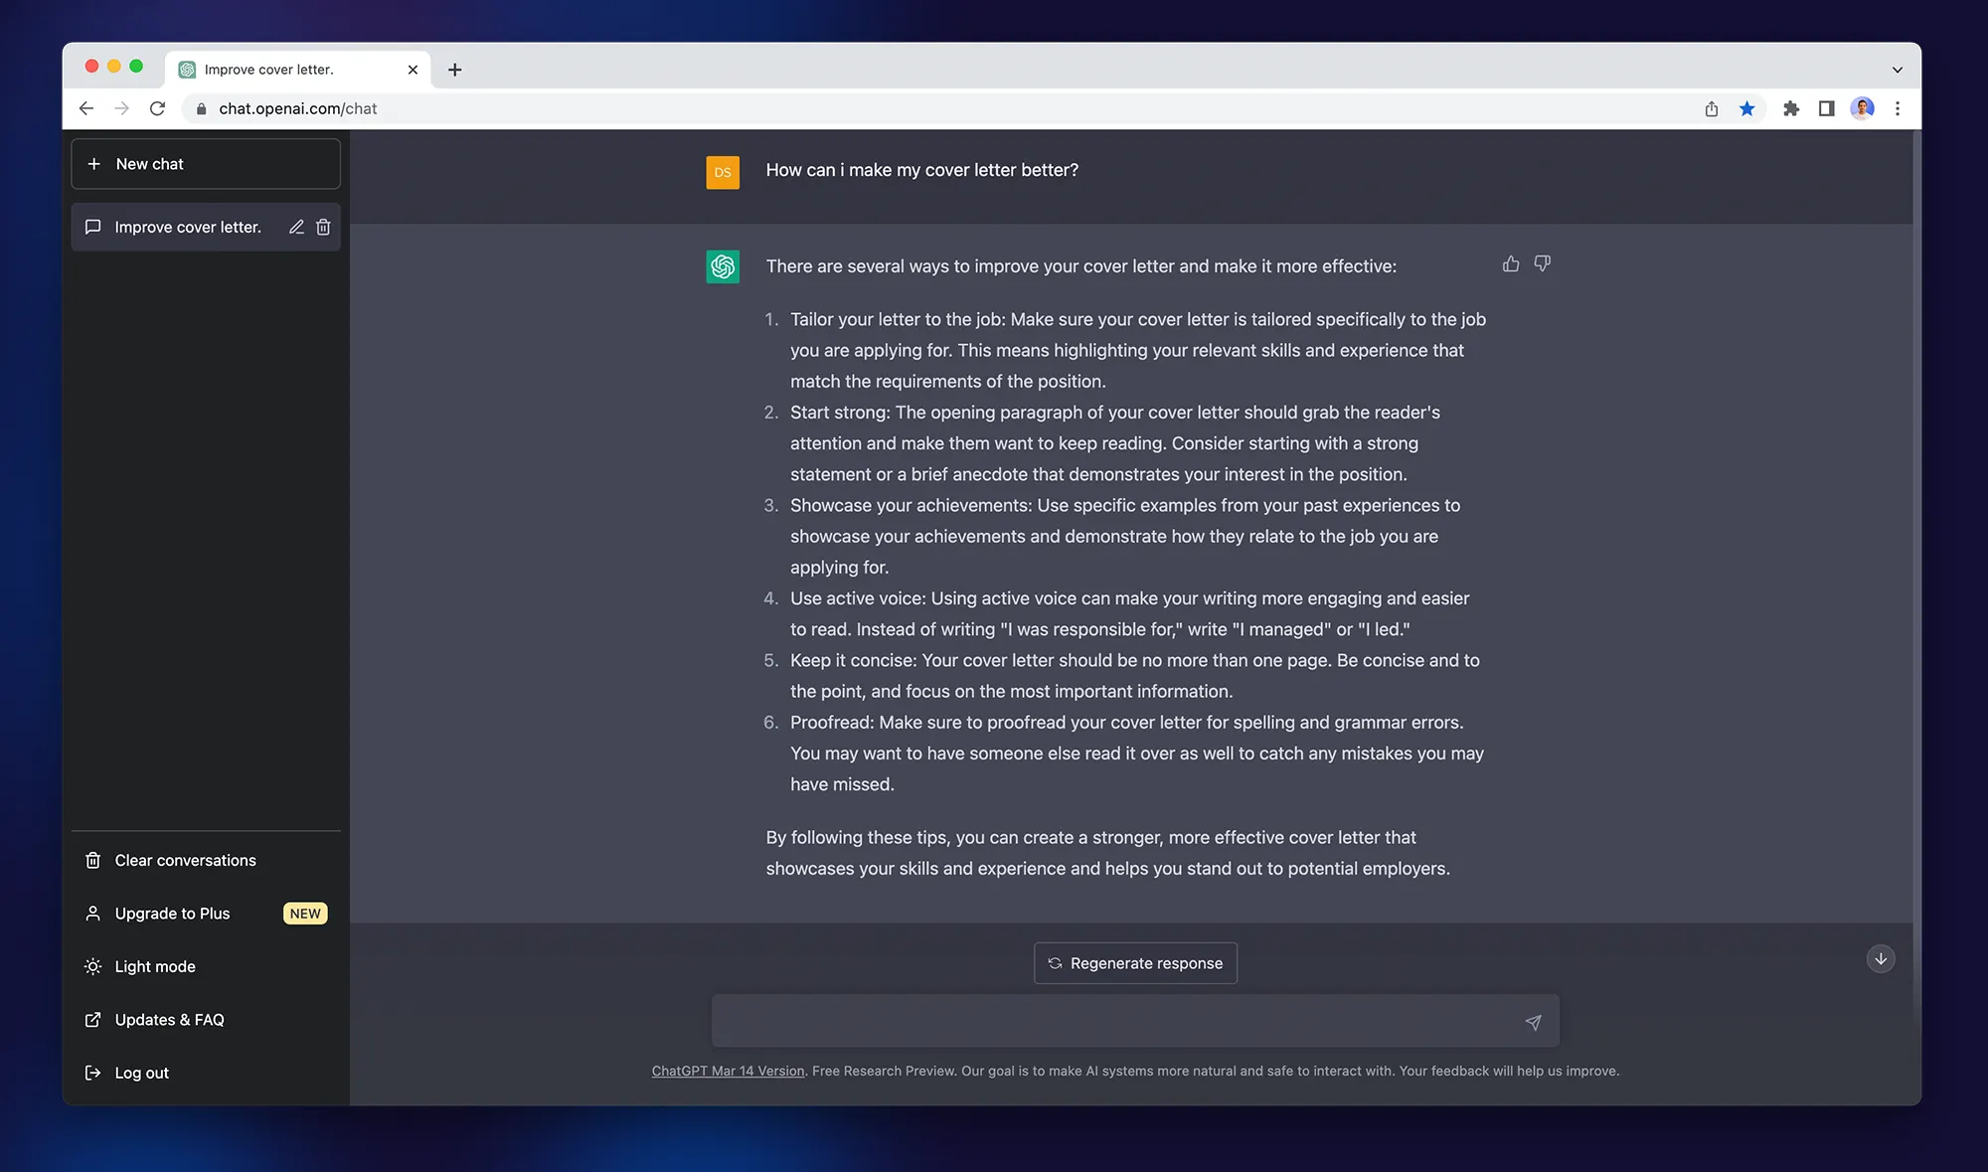This screenshot has height=1172, width=1988.
Task: Click the chat scrollbar
Action: [x=1915, y=575]
